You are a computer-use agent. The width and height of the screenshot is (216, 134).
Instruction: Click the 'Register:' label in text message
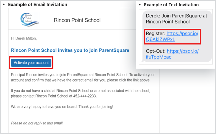pos(155,34)
